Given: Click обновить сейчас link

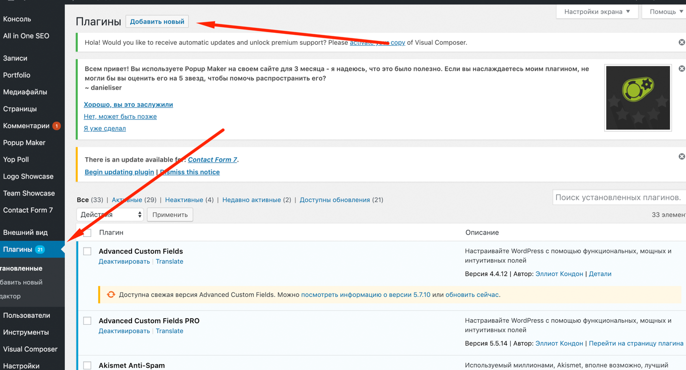Looking at the screenshot, I should 472,295.
